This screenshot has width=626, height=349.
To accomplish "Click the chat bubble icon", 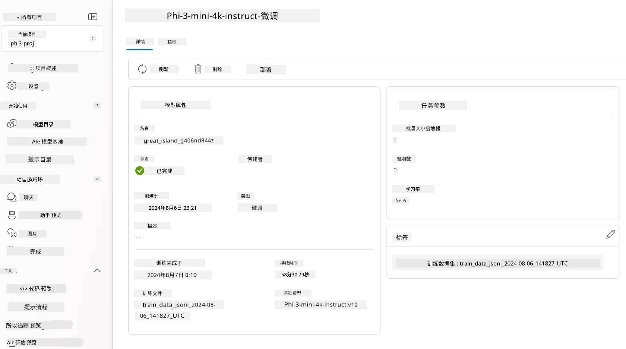I will point(12,197).
